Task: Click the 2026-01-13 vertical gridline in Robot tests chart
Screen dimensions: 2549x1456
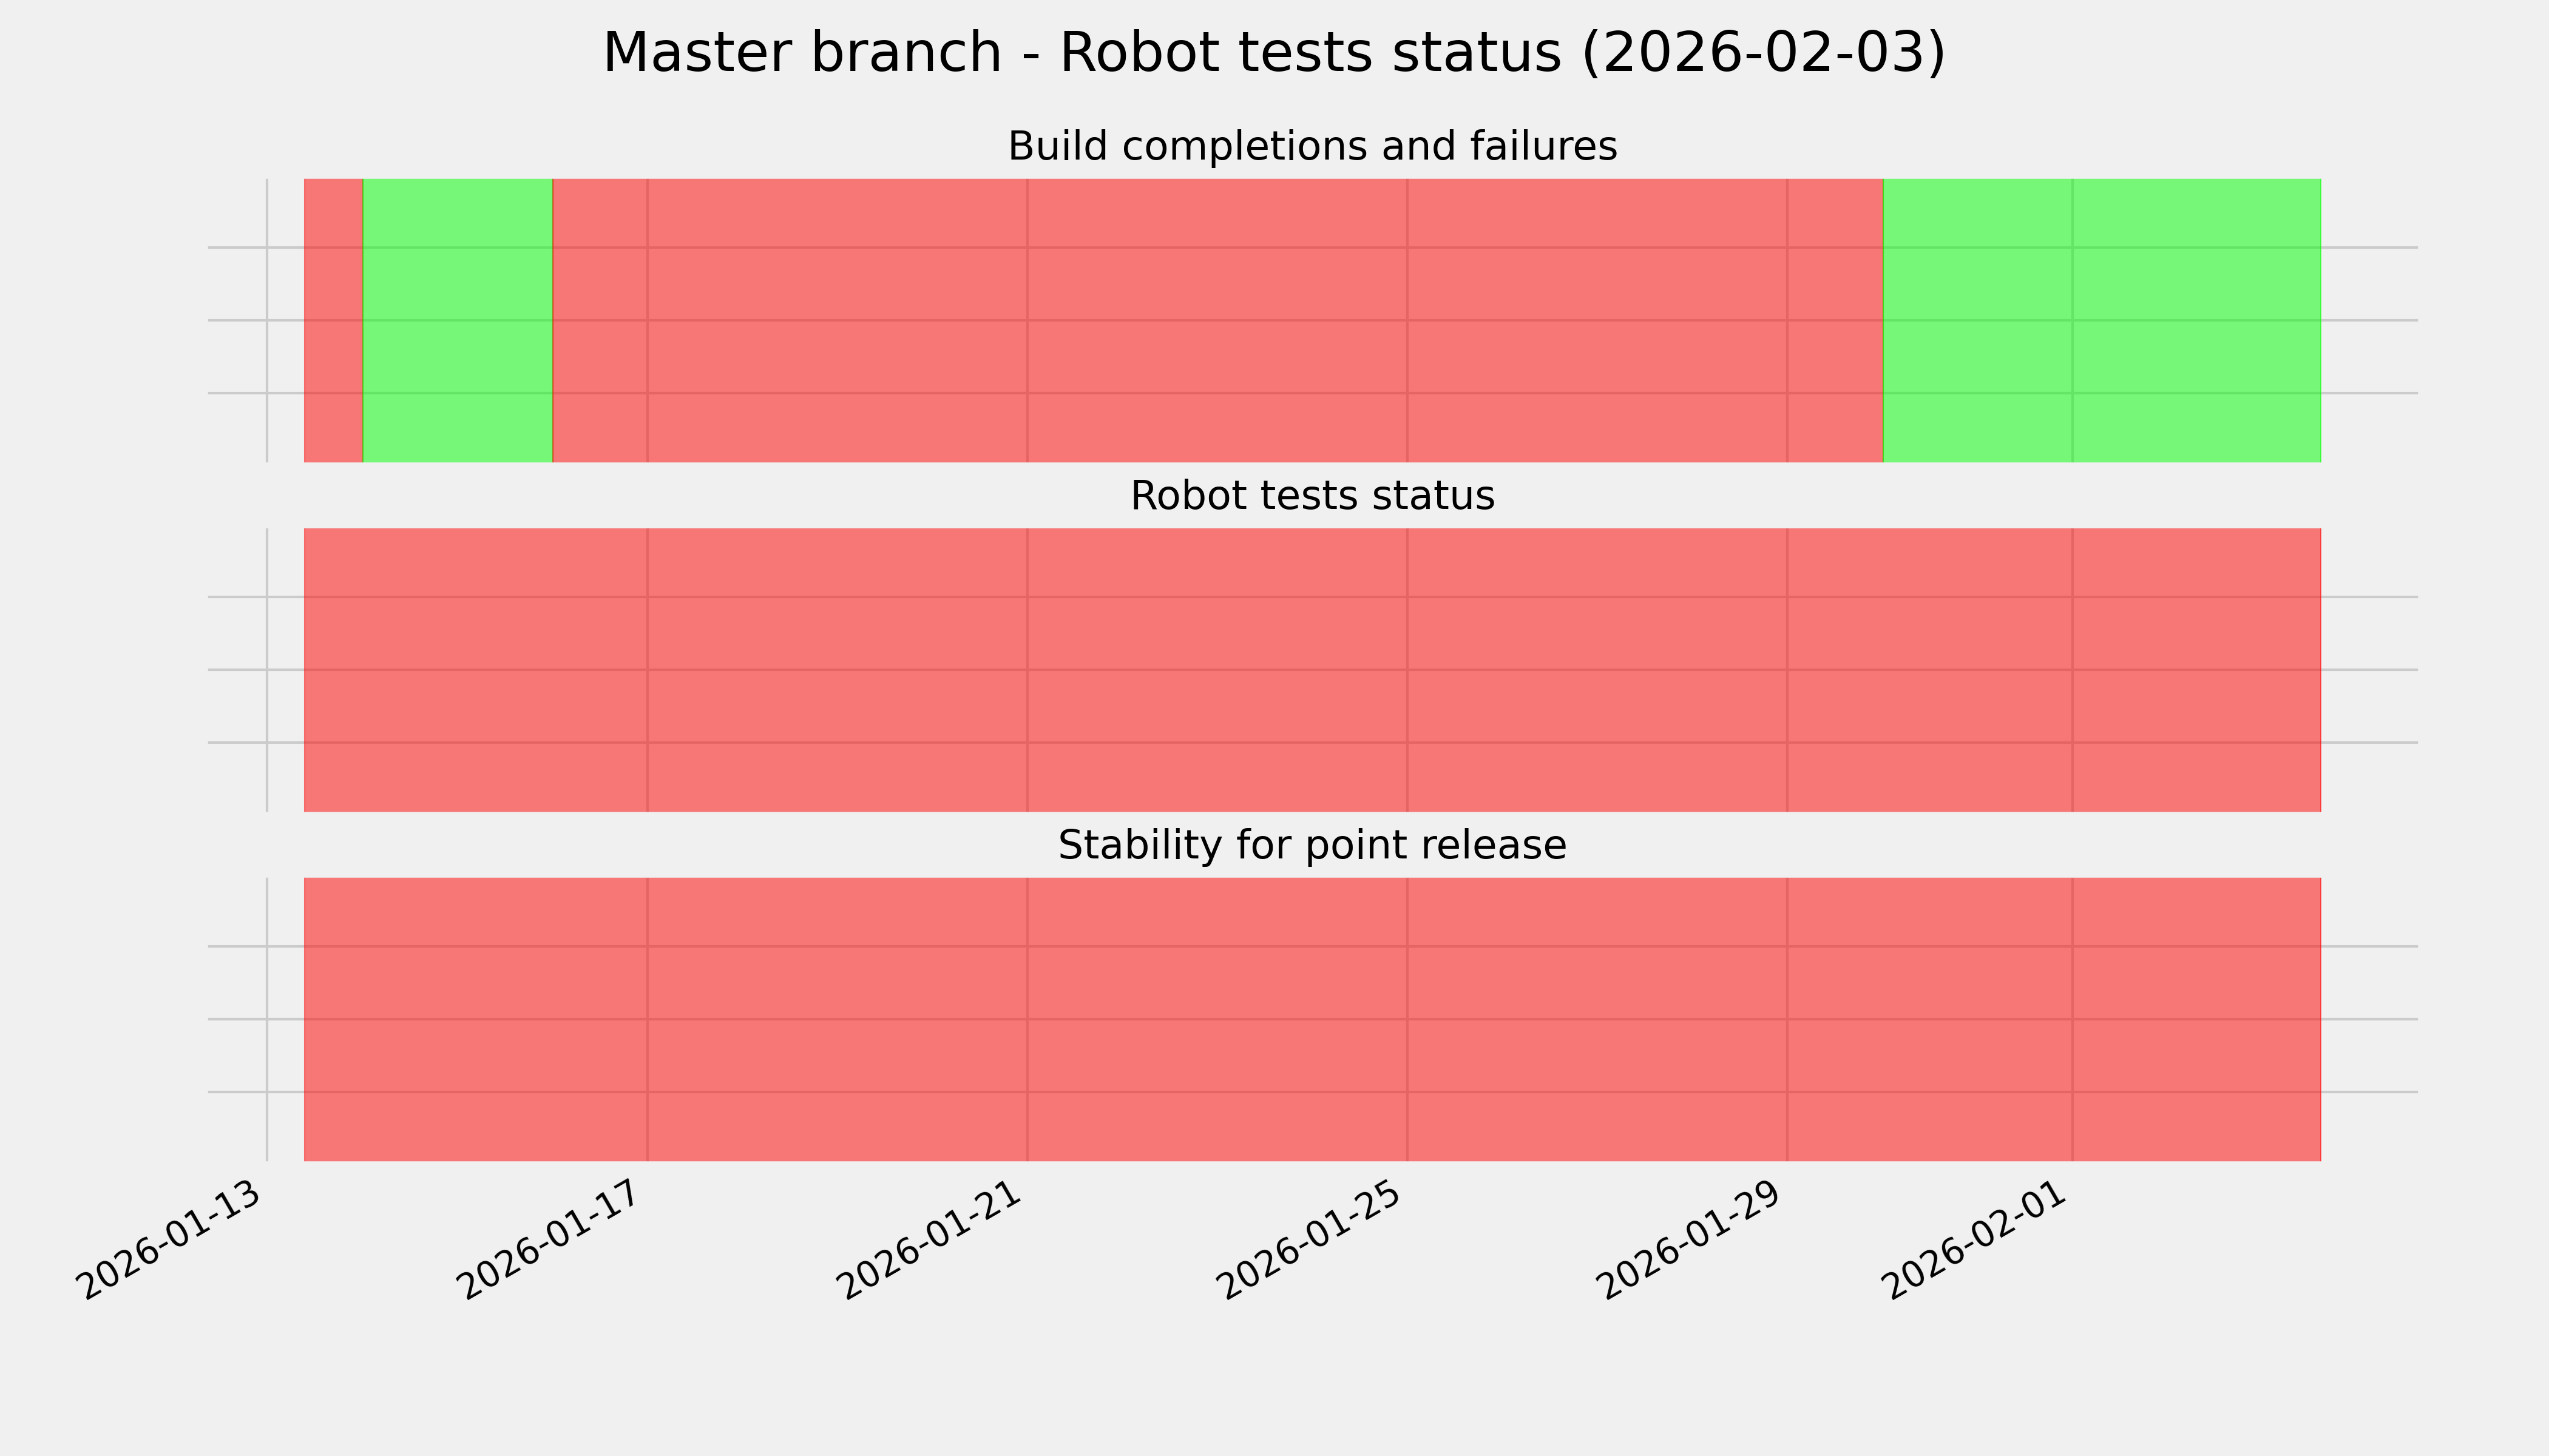Action: point(267,670)
